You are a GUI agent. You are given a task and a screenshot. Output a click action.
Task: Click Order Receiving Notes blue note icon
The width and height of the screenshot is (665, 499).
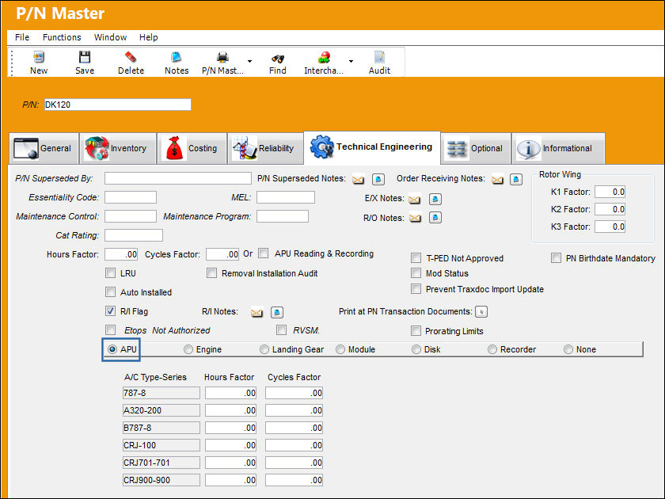(515, 180)
